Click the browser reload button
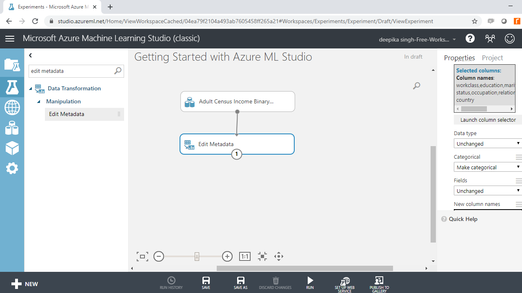Viewport: 522px width, 293px height. (35, 21)
